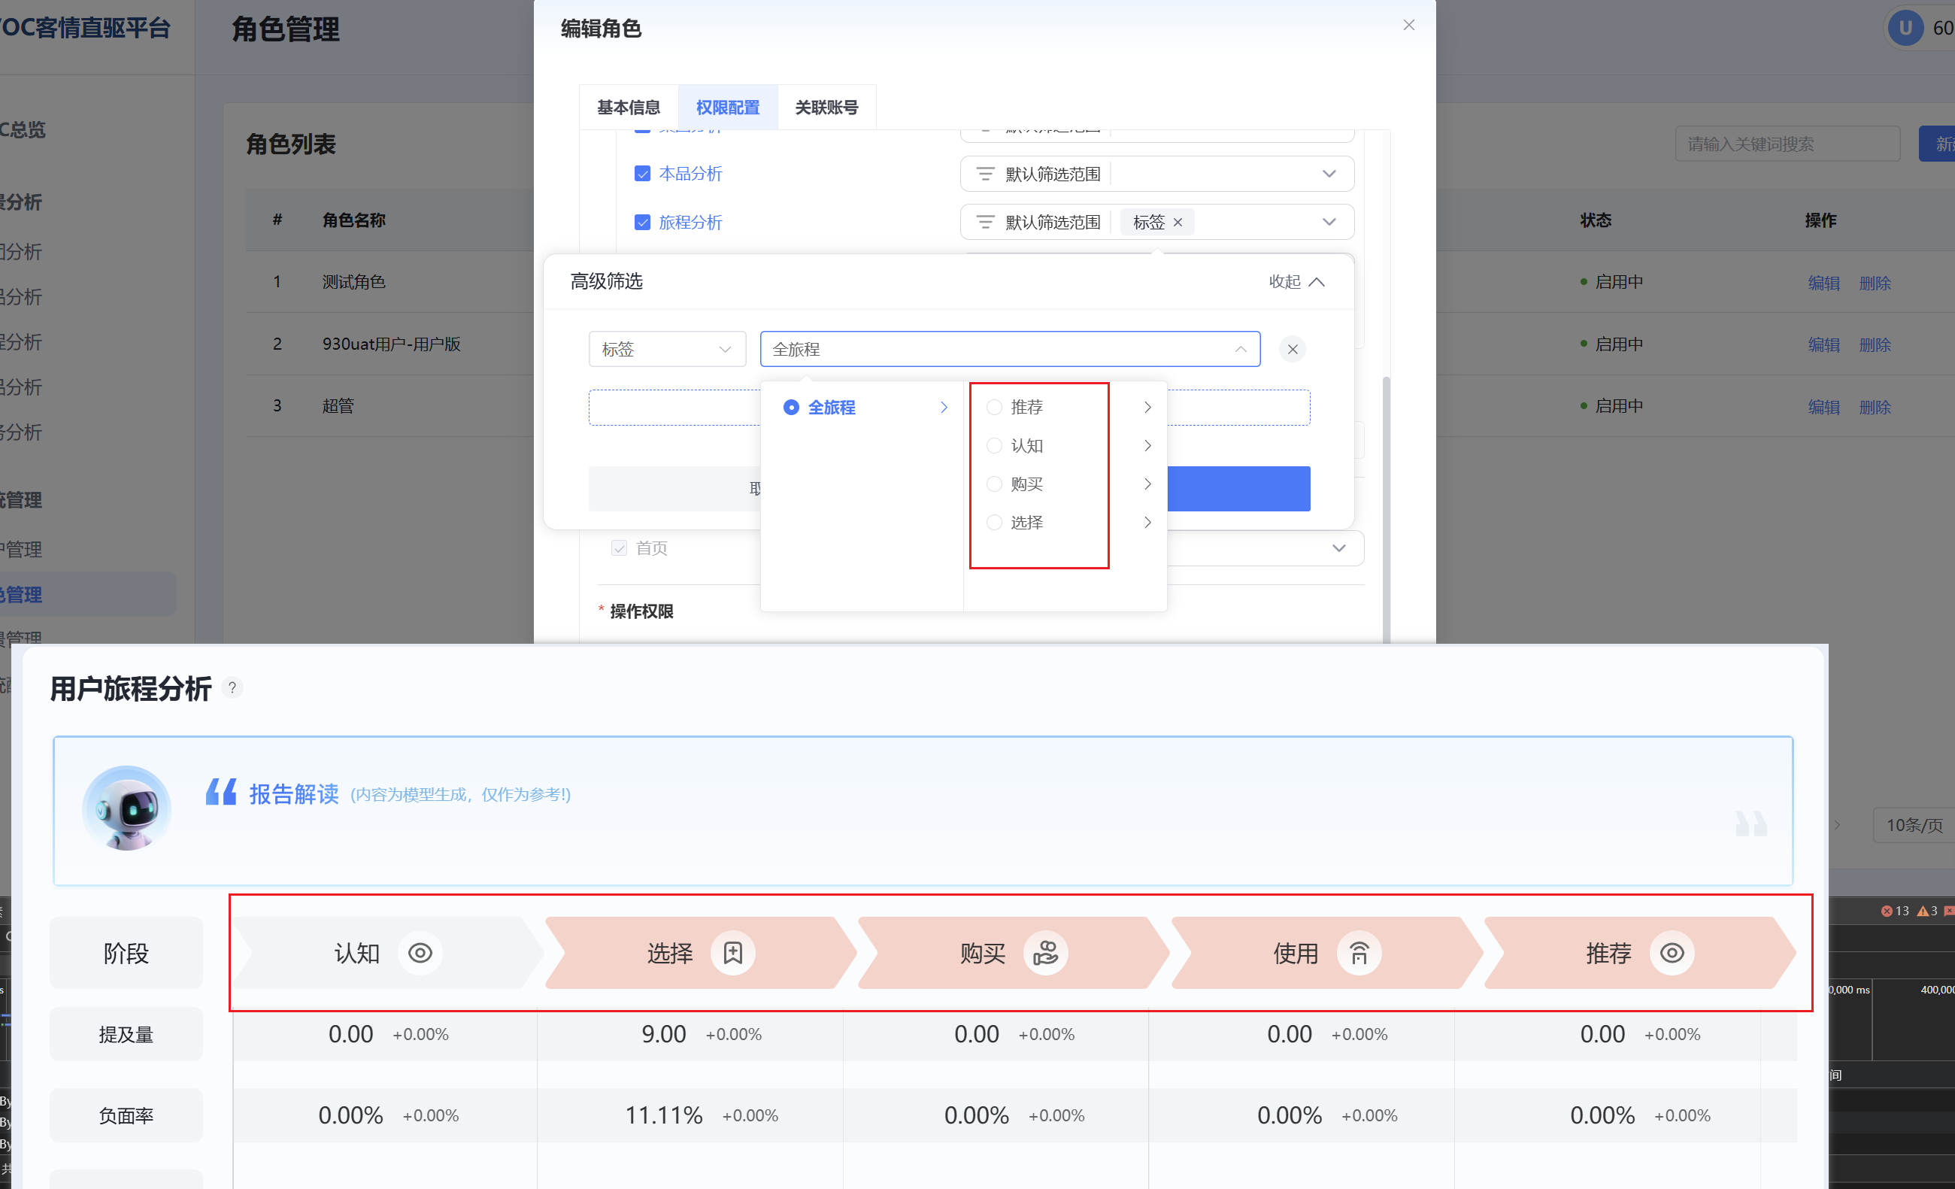The image size is (1955, 1189).
Task: Remove the filter row with circular X icon
Action: pos(1292,349)
